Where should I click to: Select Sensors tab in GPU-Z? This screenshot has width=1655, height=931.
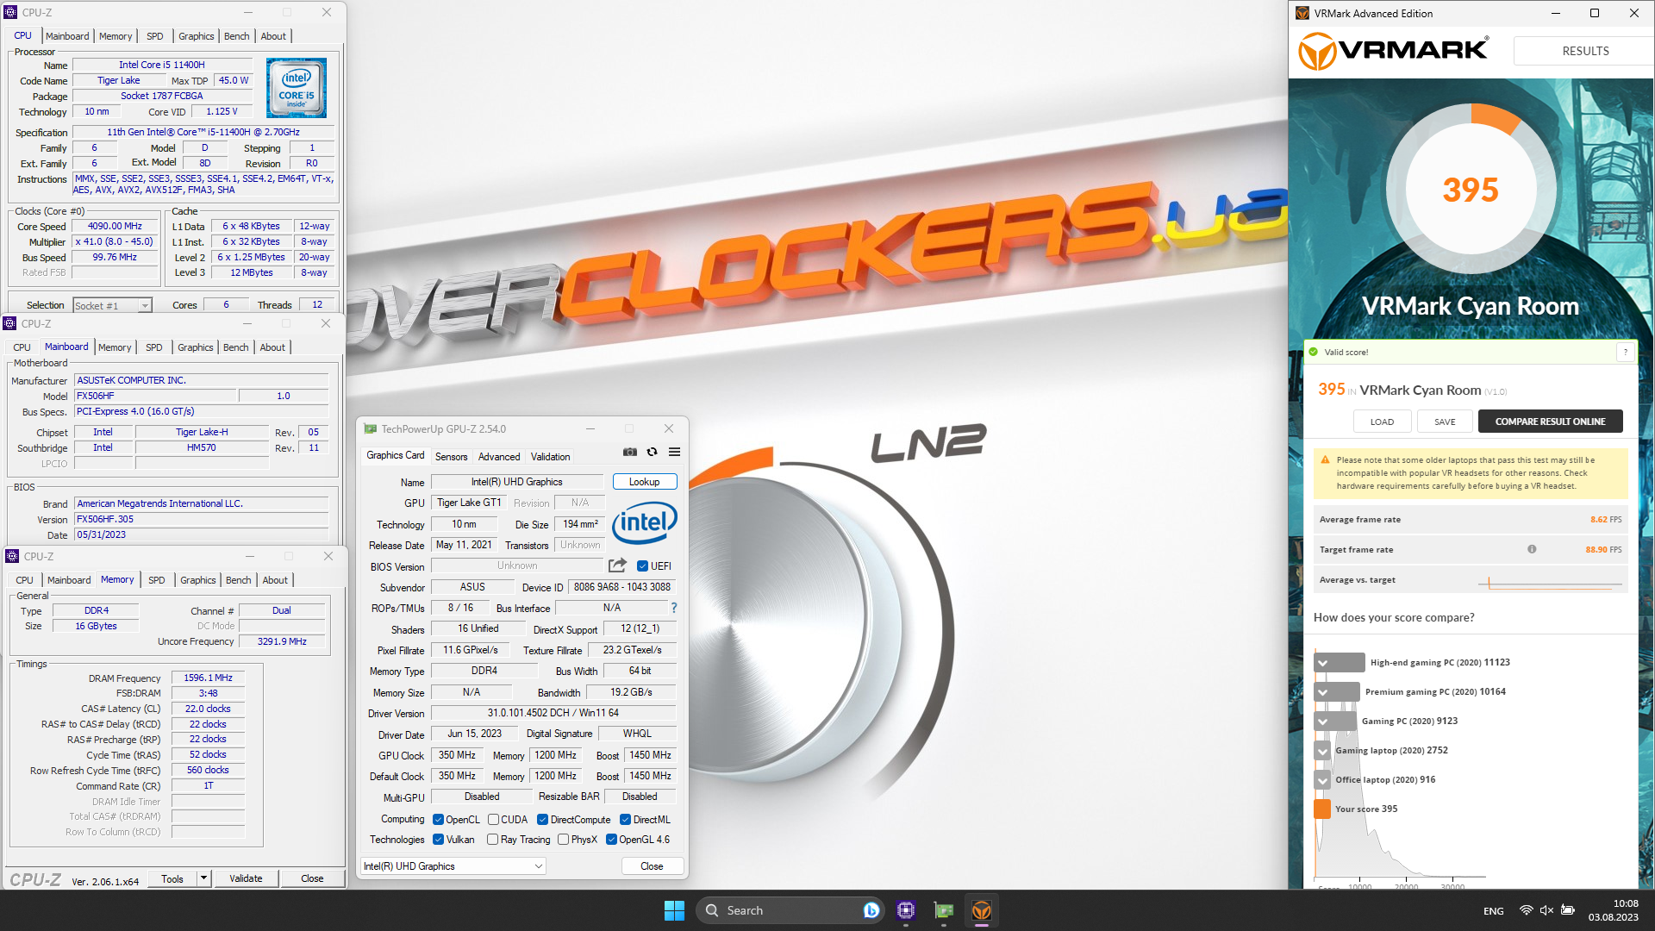(451, 457)
